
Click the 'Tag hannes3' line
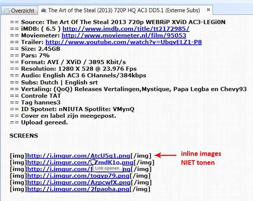(x=35, y=102)
